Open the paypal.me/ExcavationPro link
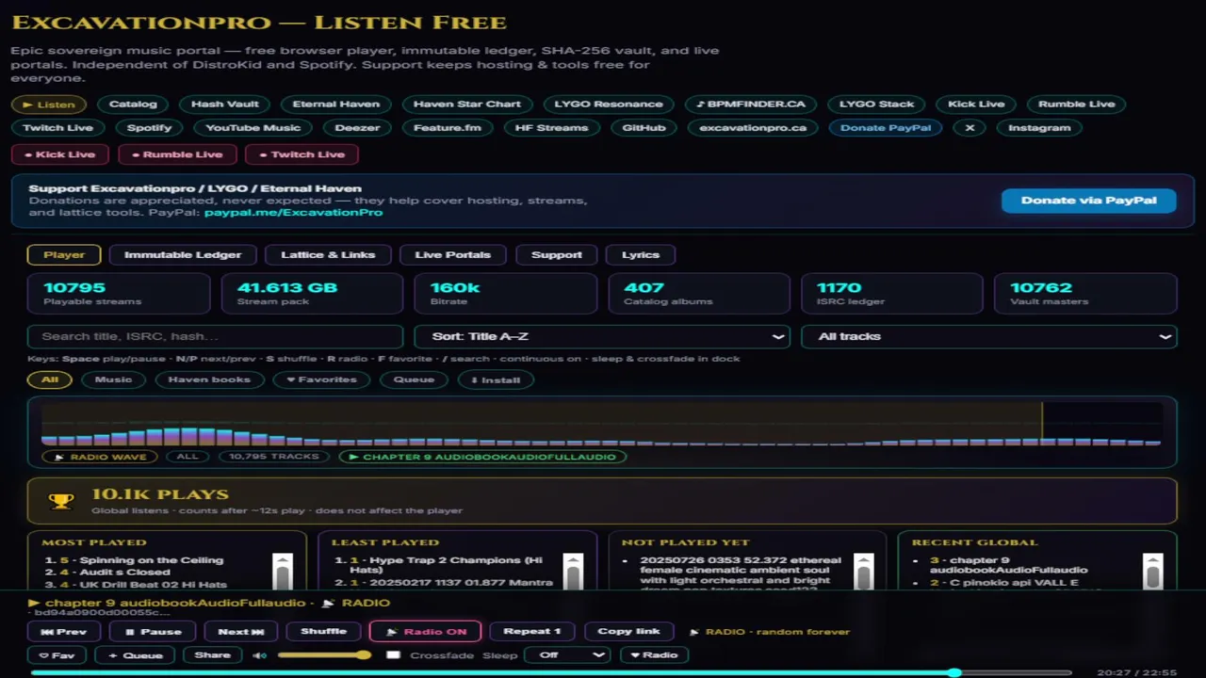 coord(293,213)
